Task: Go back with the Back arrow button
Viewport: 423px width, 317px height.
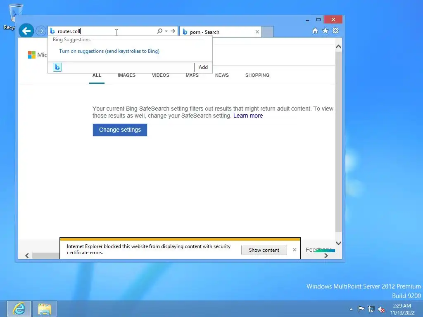Action: point(26,31)
